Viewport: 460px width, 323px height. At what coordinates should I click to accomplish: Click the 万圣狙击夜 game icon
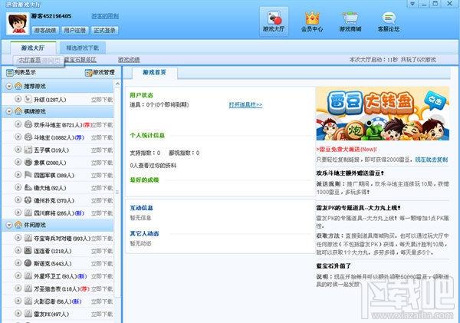pos(28,288)
